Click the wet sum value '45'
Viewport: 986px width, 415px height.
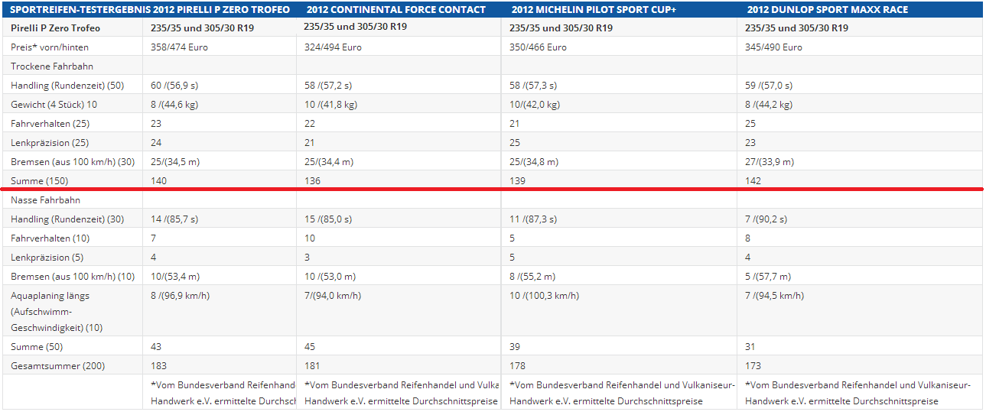point(311,347)
